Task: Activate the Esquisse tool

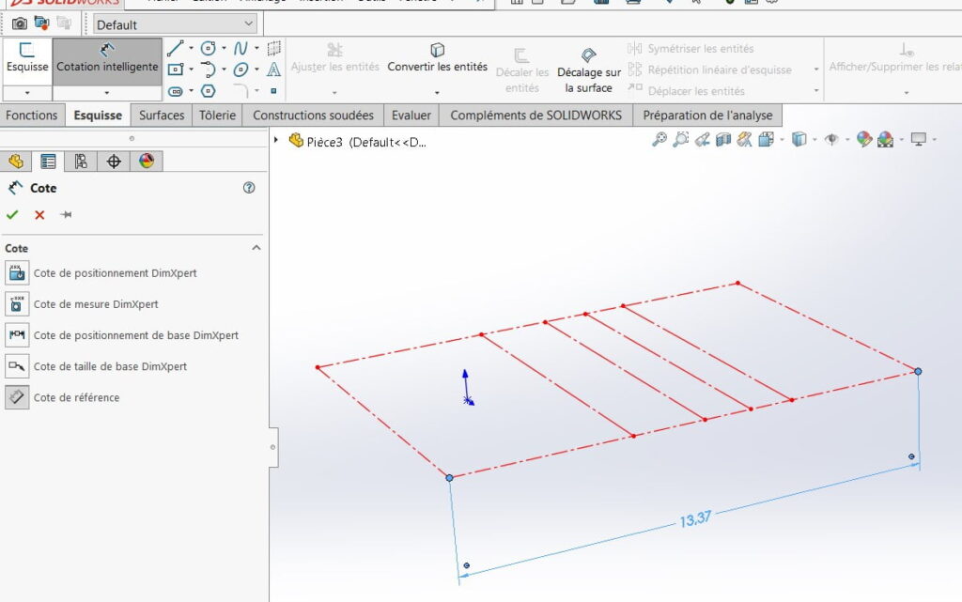Action: coord(27,59)
